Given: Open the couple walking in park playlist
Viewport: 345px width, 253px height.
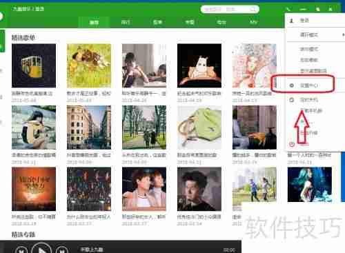Looking at the screenshot, I should (144, 128).
